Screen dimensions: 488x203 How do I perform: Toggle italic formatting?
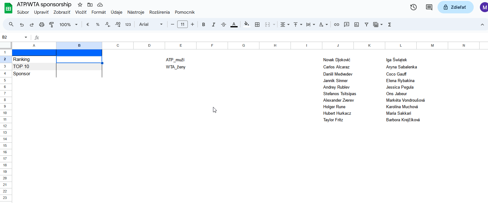coord(214,25)
